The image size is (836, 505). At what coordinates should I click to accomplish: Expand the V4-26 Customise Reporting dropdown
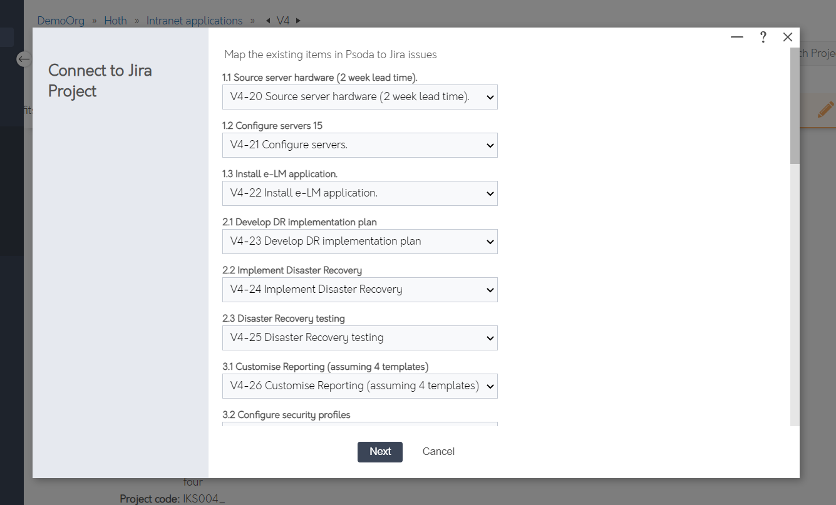[360, 386]
